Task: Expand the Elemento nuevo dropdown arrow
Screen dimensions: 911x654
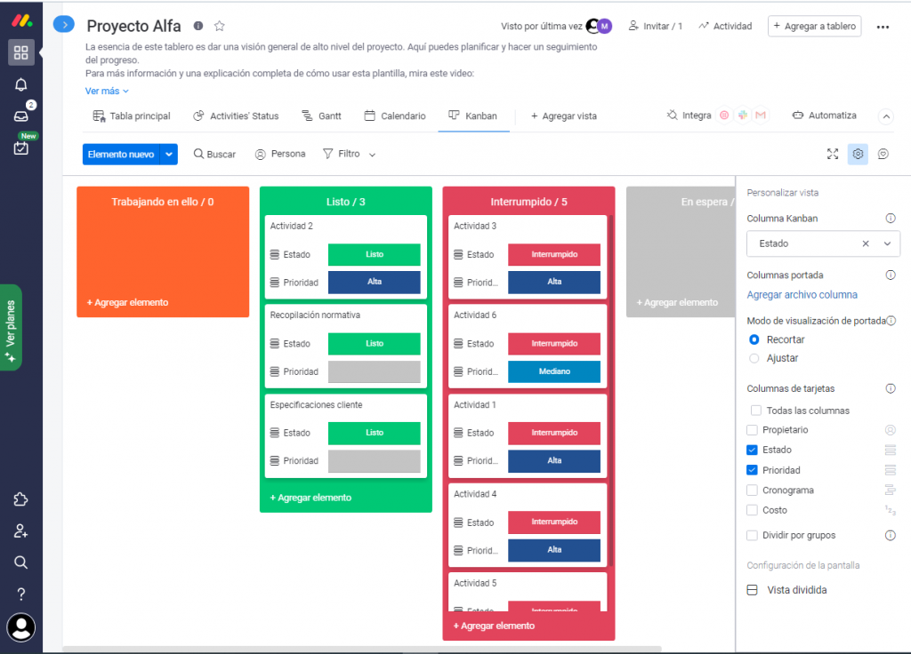Action: pos(169,155)
